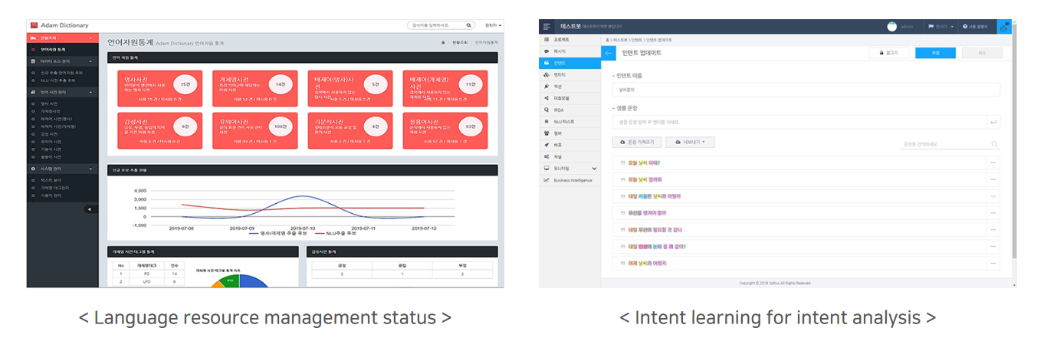Remove the 오늘 날씨 어때? sample sentence
Screen dimensions: 1047x338
(993, 162)
